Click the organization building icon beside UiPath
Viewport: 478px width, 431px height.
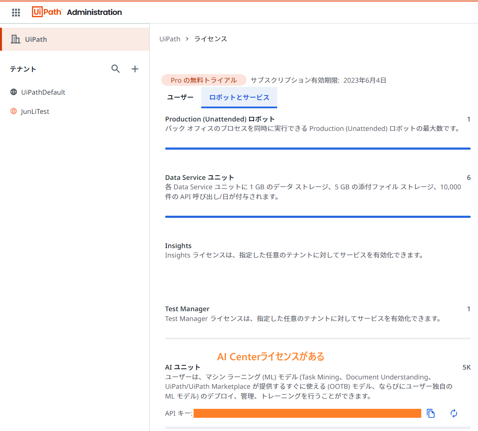15,39
